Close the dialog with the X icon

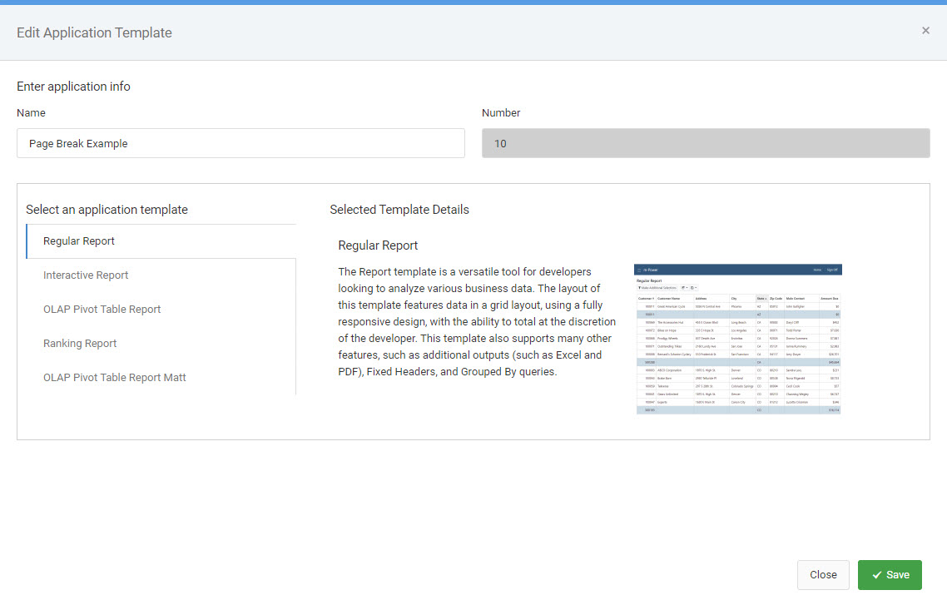[x=925, y=31]
